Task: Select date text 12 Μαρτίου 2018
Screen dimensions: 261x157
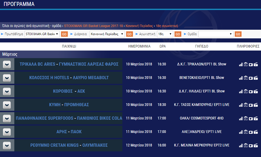Action: pyautogui.click(x=139, y=145)
